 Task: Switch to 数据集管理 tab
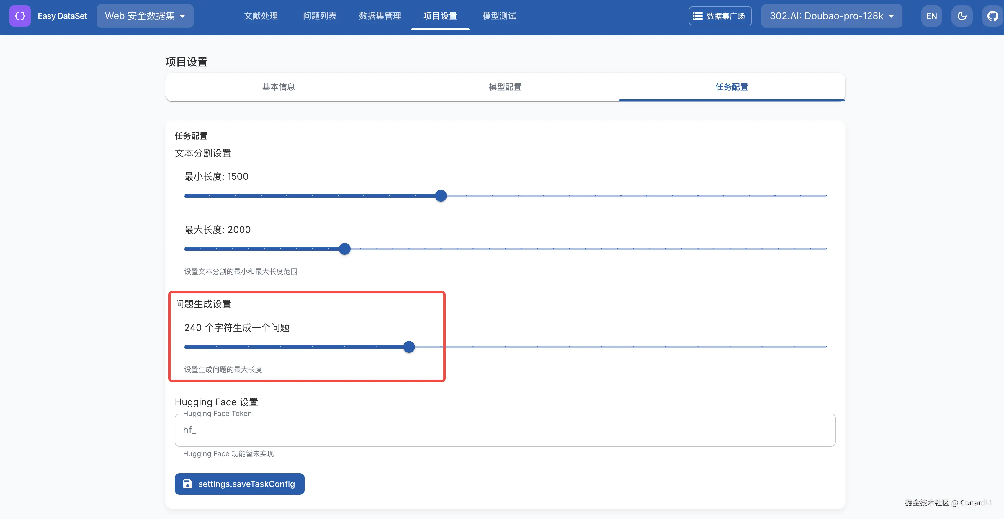tap(380, 16)
